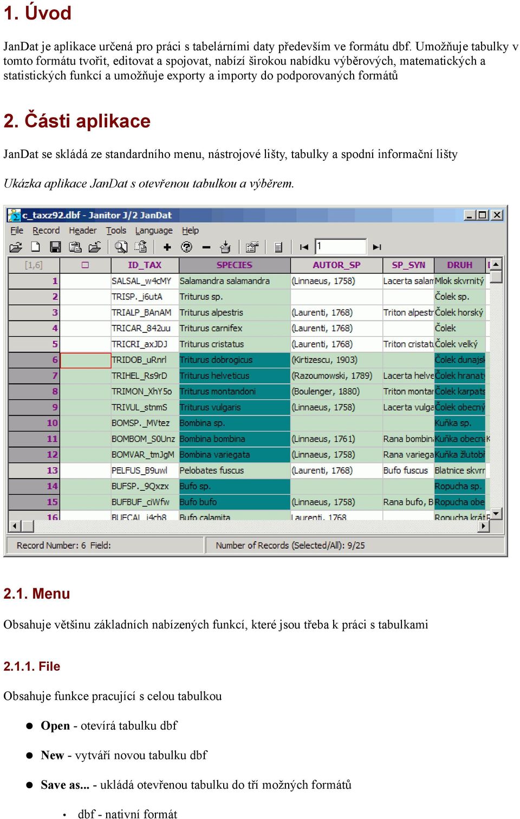Click the cell 'Salamandra salamandra'

point(235,281)
